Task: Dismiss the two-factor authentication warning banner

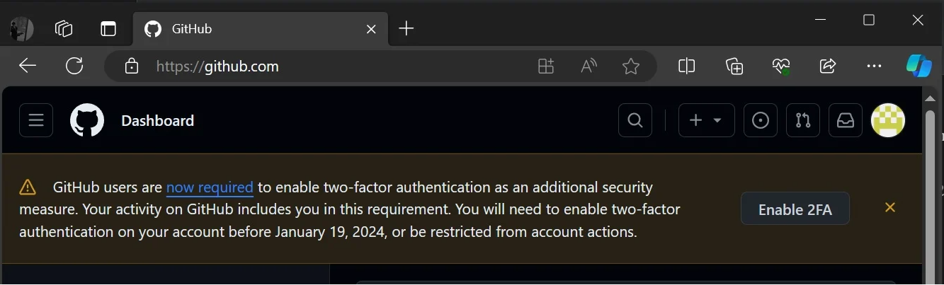Action: click(x=890, y=207)
